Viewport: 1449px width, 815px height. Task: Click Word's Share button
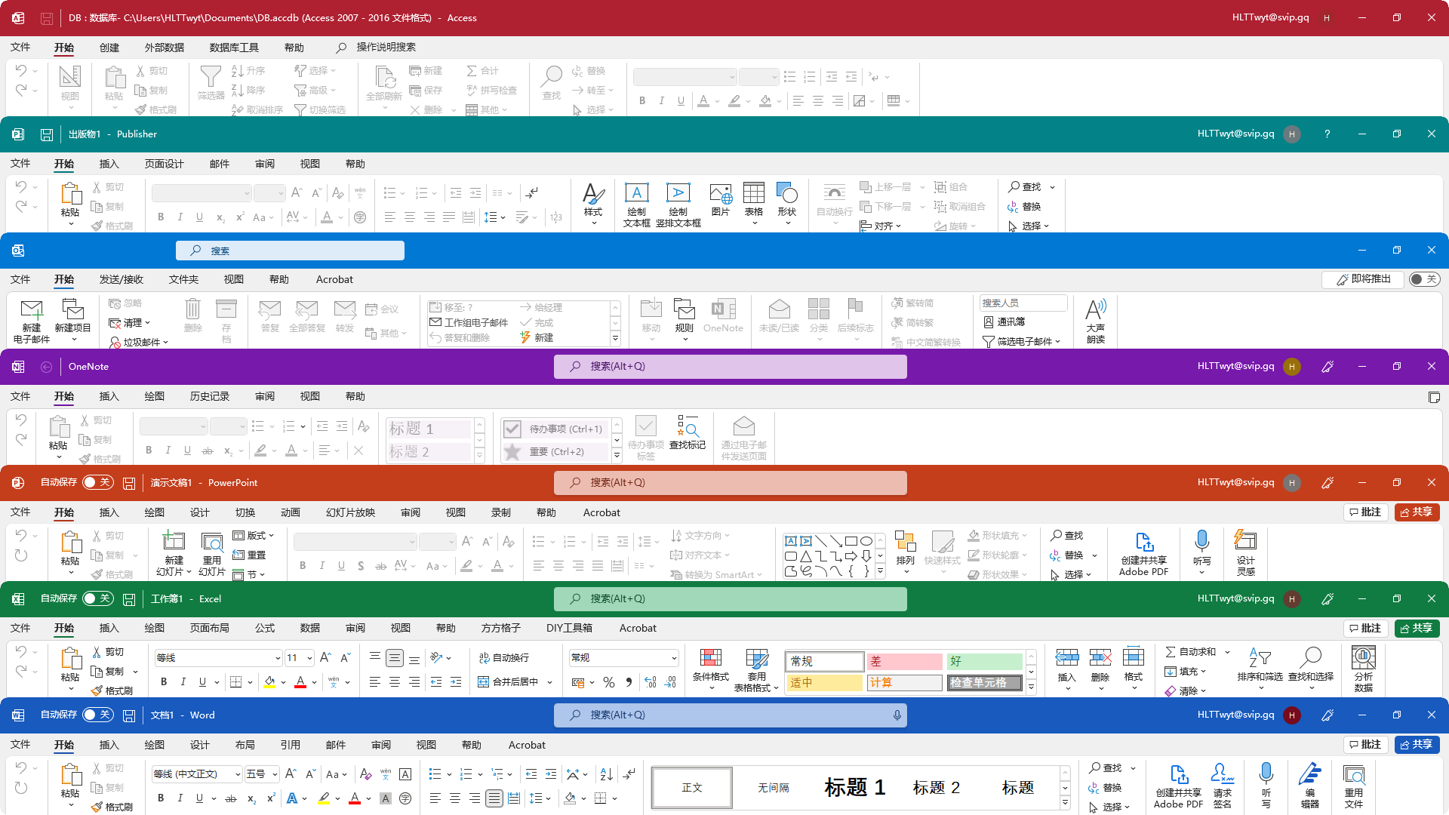pyautogui.click(x=1417, y=745)
